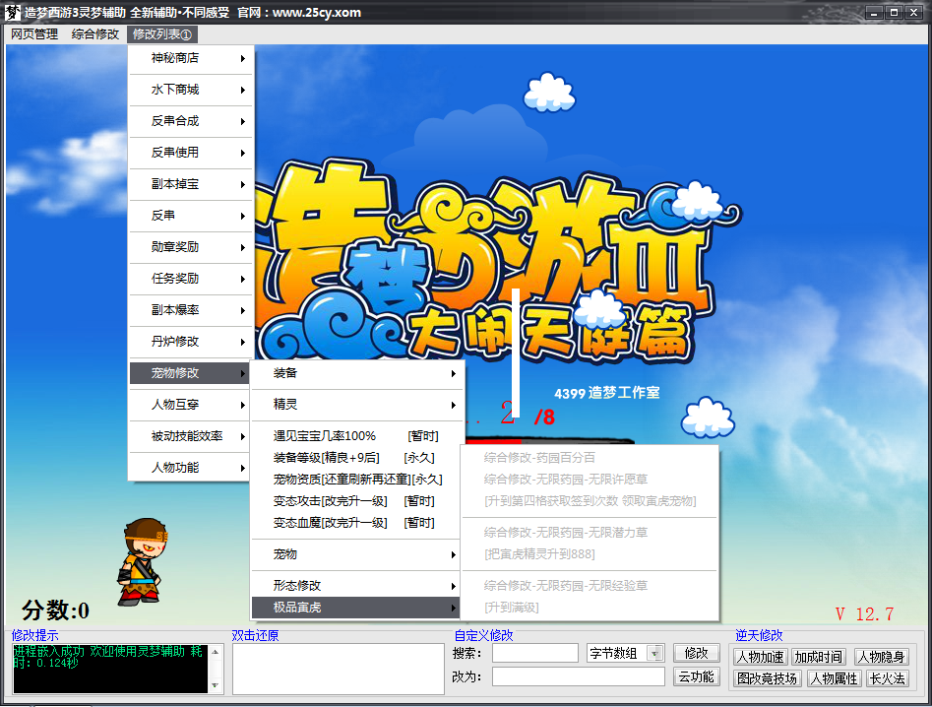Image resolution: width=932 pixels, height=707 pixels.
Task: Expand the 反串 submenu entry
Action: [191, 216]
